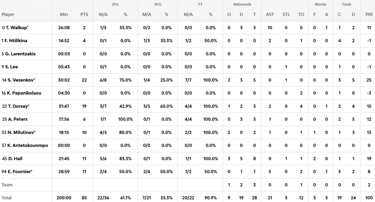The image size is (375, 202).
Task: Sort by the PIR column header
Action: (369, 15)
